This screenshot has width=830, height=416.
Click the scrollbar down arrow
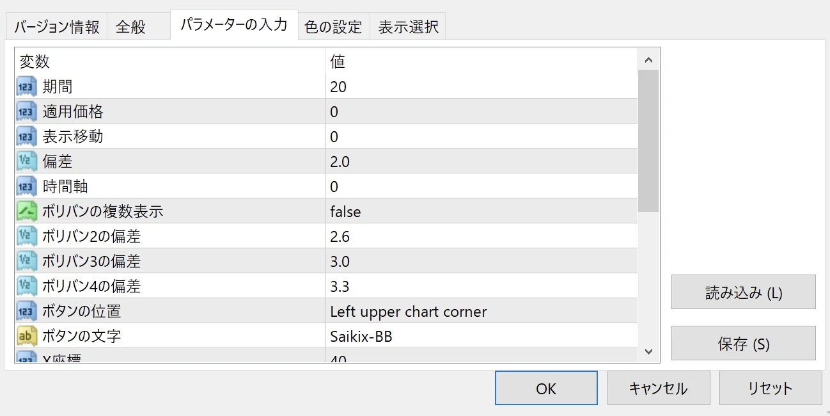[648, 351]
